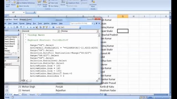Screen dimensions: 177x99
Task: Select Sheet3 (Sheet3) in project tree
Action: [10, 44]
